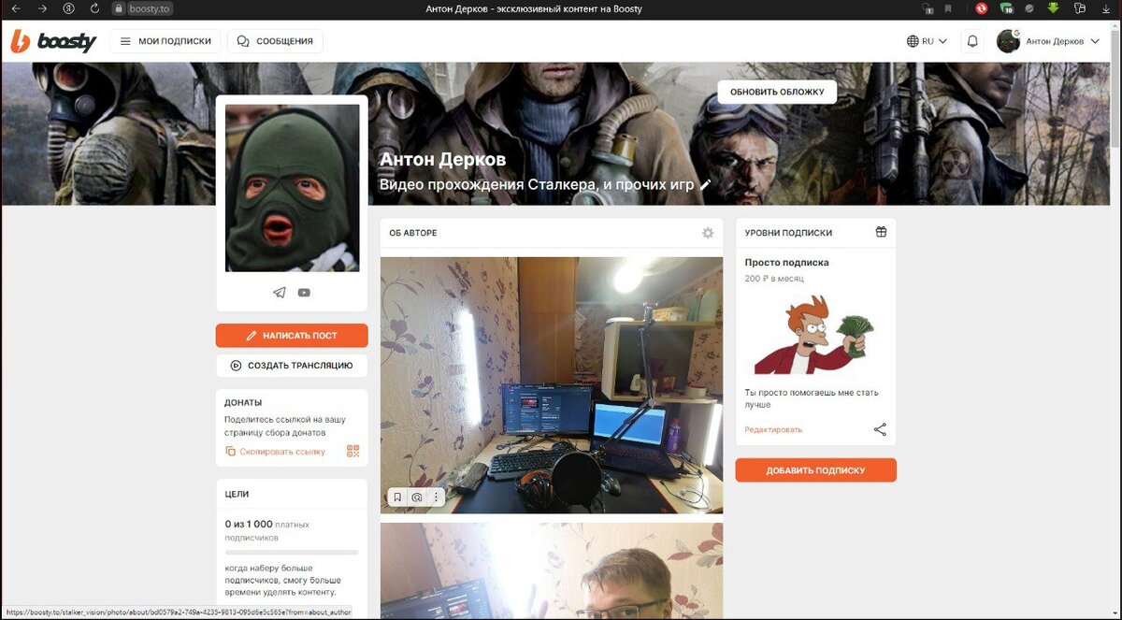Open МОИ ПОДПИСКИ menu
1122x620 pixels.
click(166, 41)
